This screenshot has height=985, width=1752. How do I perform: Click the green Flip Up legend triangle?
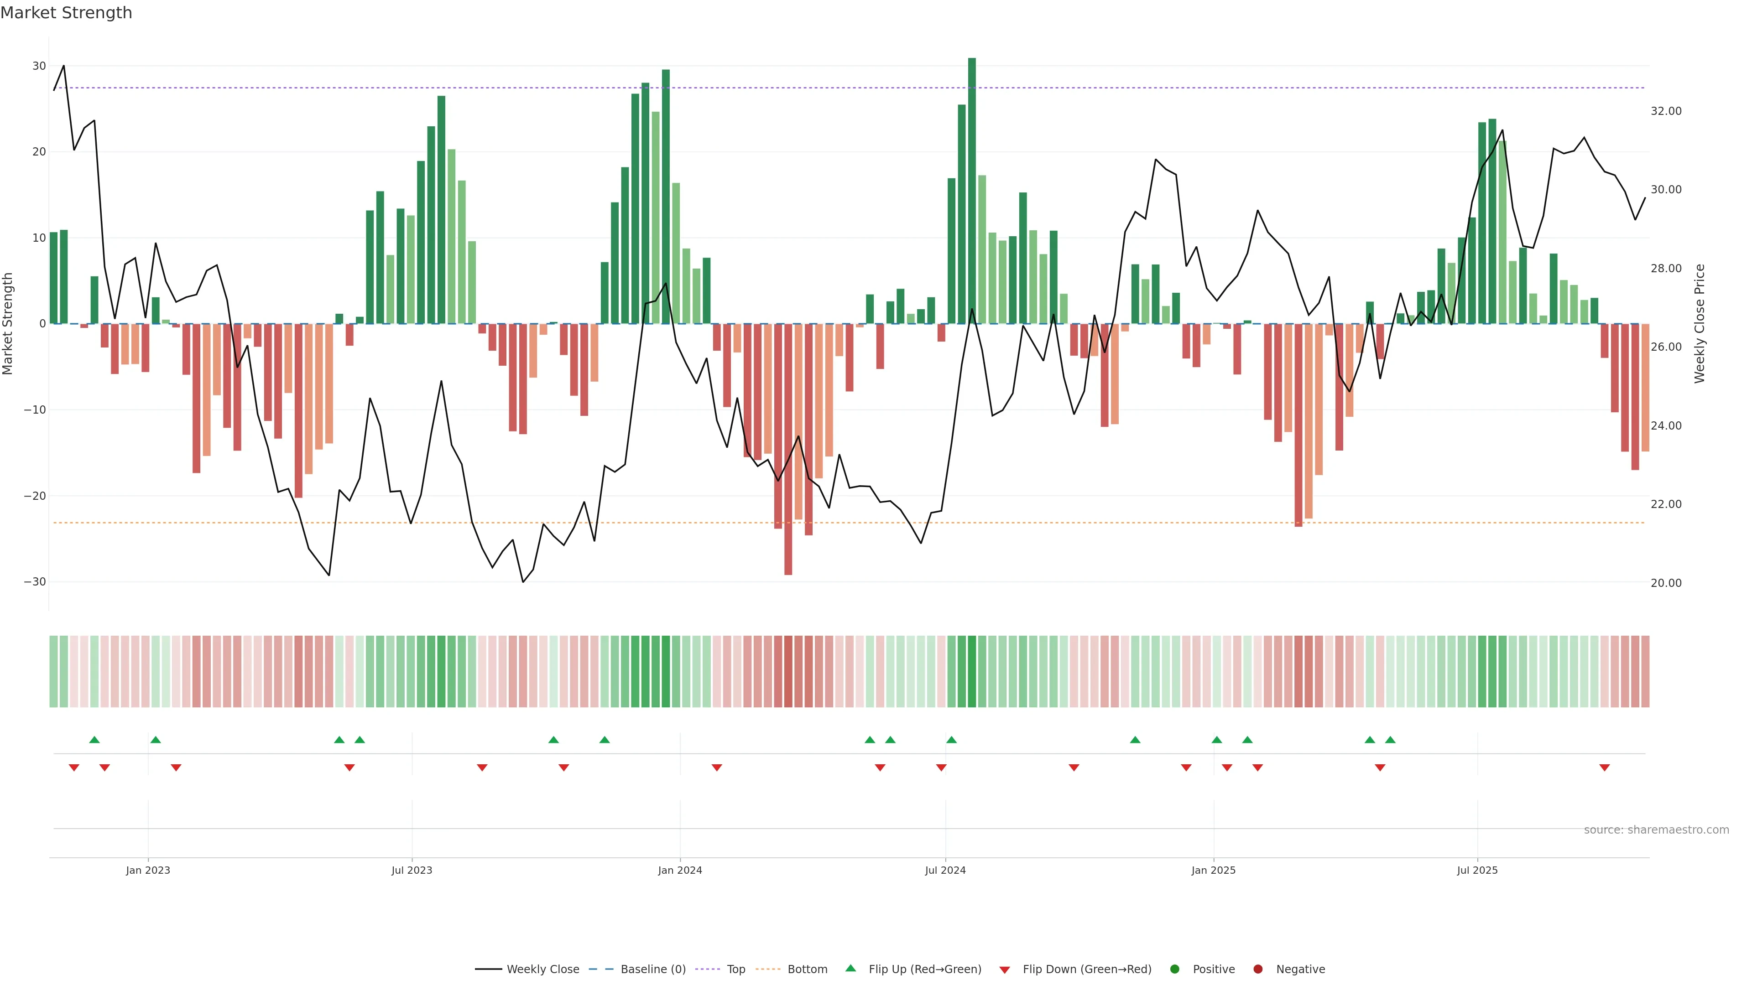click(x=850, y=969)
